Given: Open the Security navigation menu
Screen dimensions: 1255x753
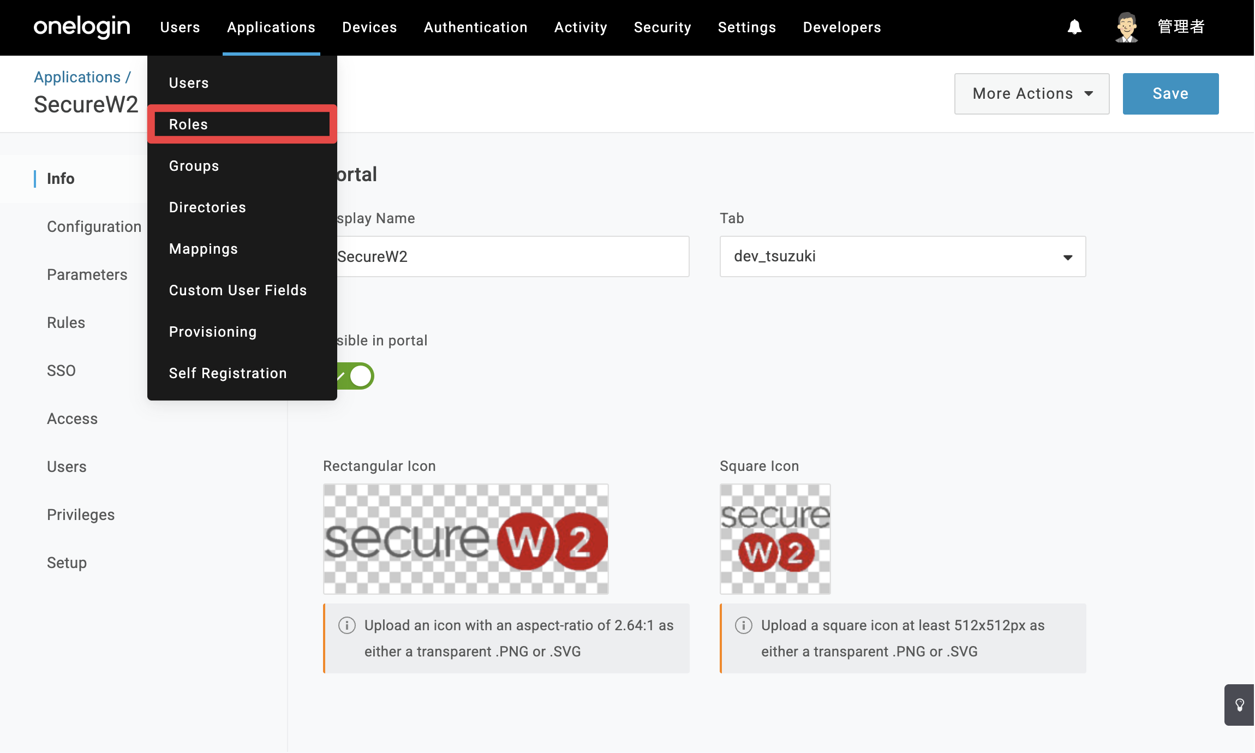Looking at the screenshot, I should coord(662,27).
